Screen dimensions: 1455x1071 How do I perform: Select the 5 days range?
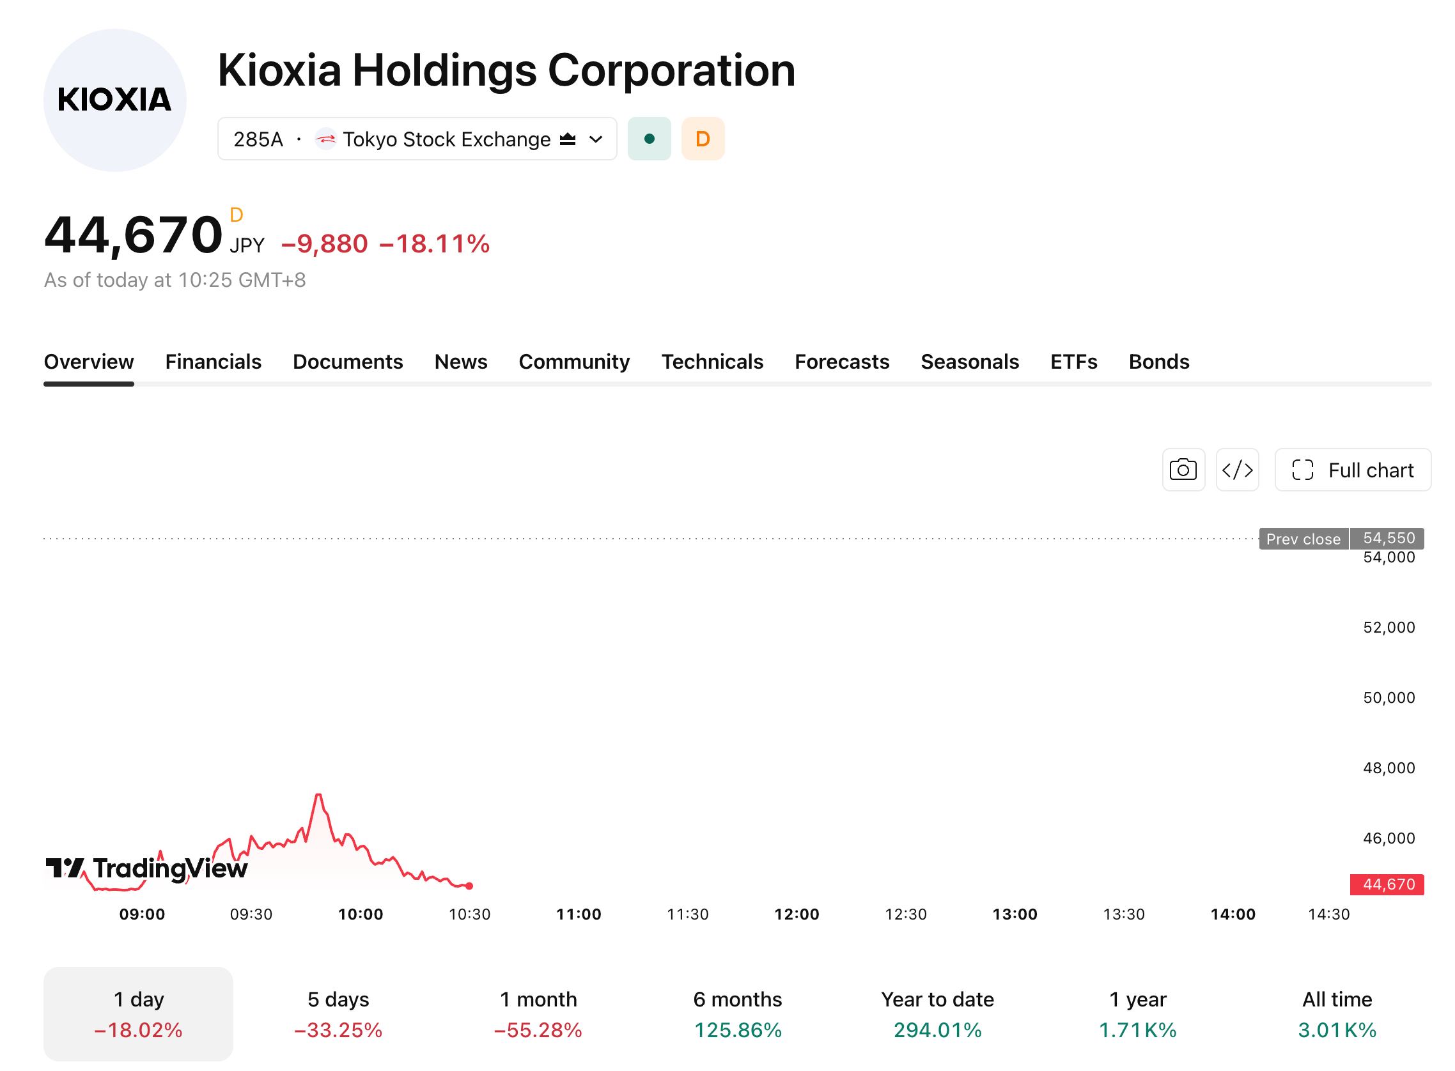[x=338, y=1014]
